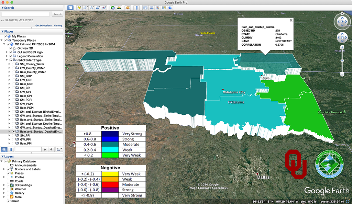Click the Save Image toolbar icon
Image resolution: width=352 pixels, height=204 pixels.
click(x=158, y=8)
